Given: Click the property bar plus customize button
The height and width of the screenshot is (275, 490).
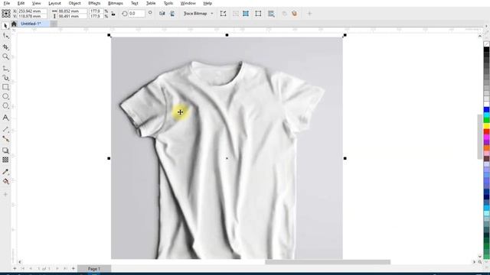Looking at the screenshot, I should pyautogui.click(x=309, y=14).
